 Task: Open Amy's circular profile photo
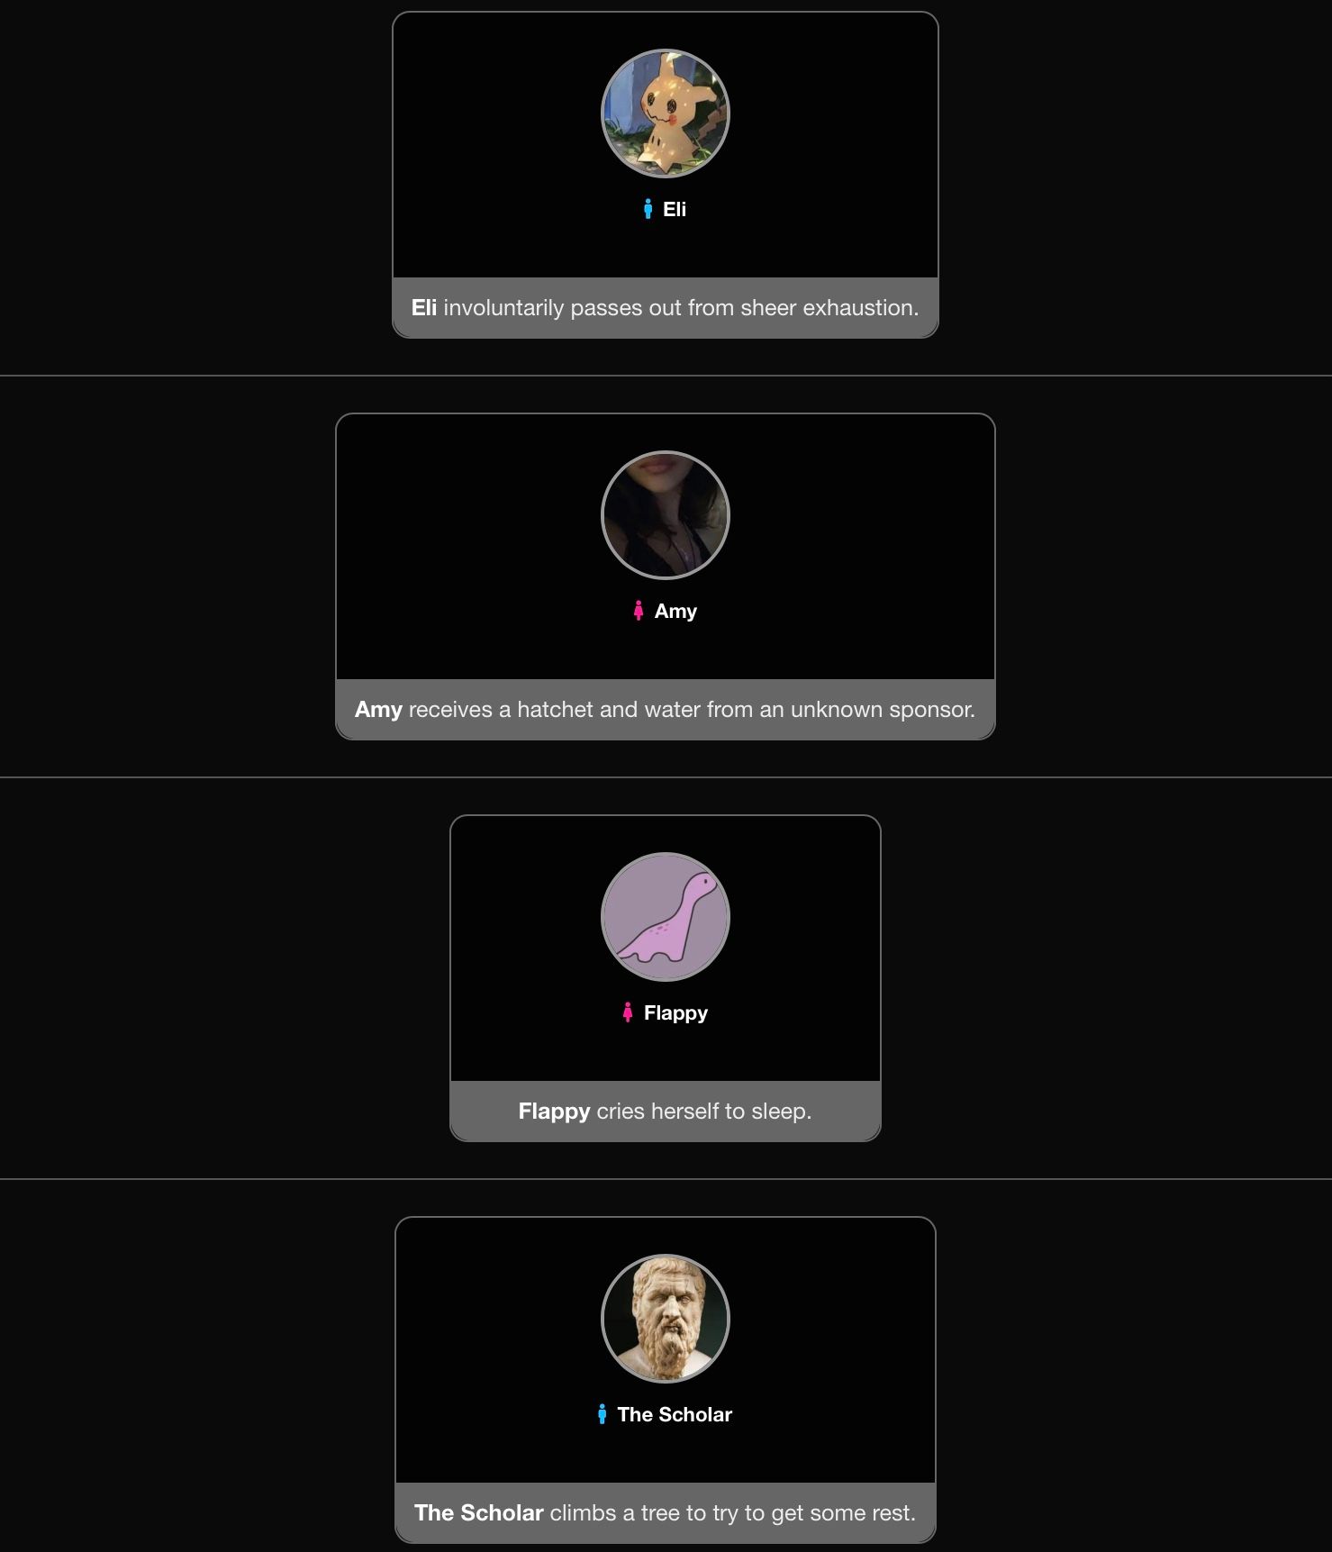(666, 515)
